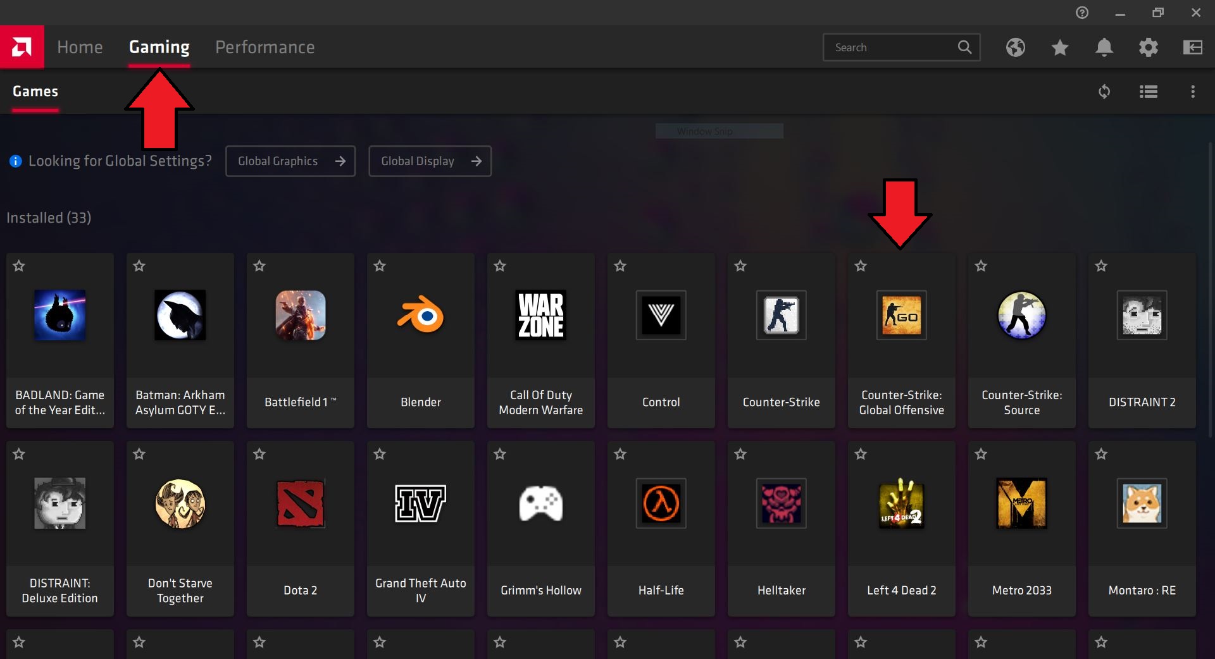Click the Installed (33) heading
The width and height of the screenshot is (1215, 659).
coord(49,218)
